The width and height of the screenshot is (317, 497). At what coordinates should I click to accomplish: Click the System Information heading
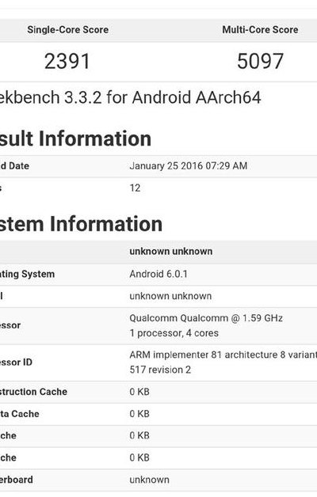(x=81, y=224)
